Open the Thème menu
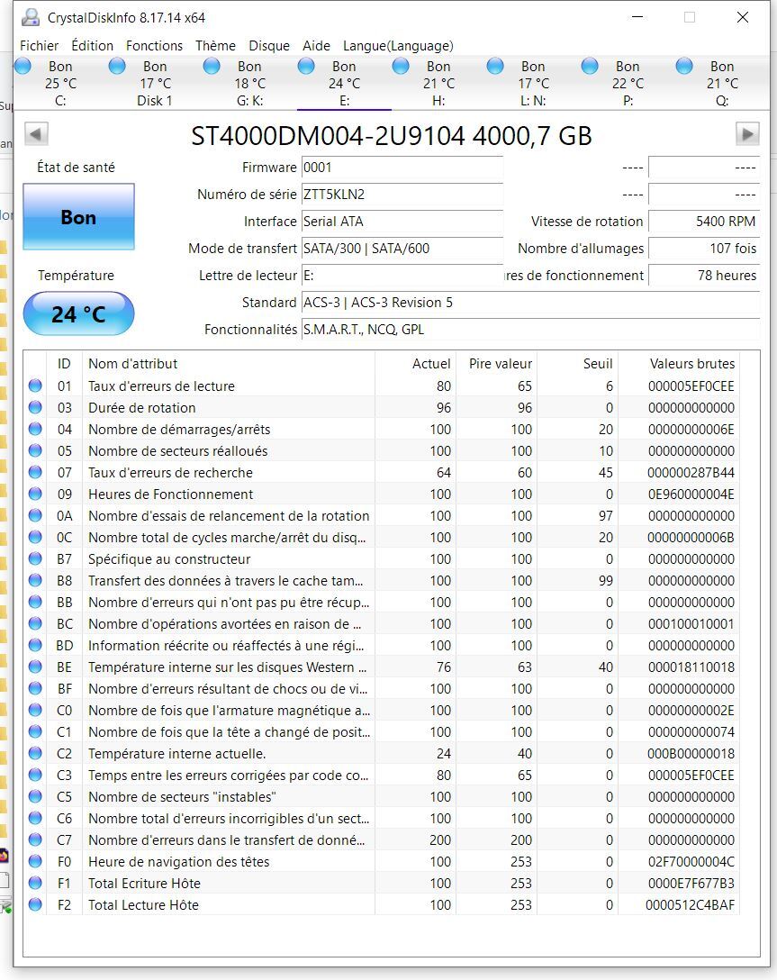 (215, 46)
